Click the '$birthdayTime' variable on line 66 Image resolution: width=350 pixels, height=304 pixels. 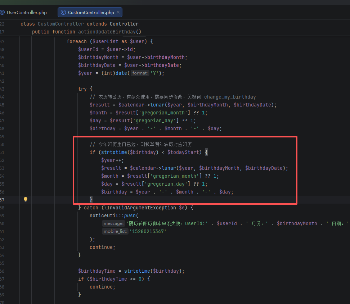[97, 271]
